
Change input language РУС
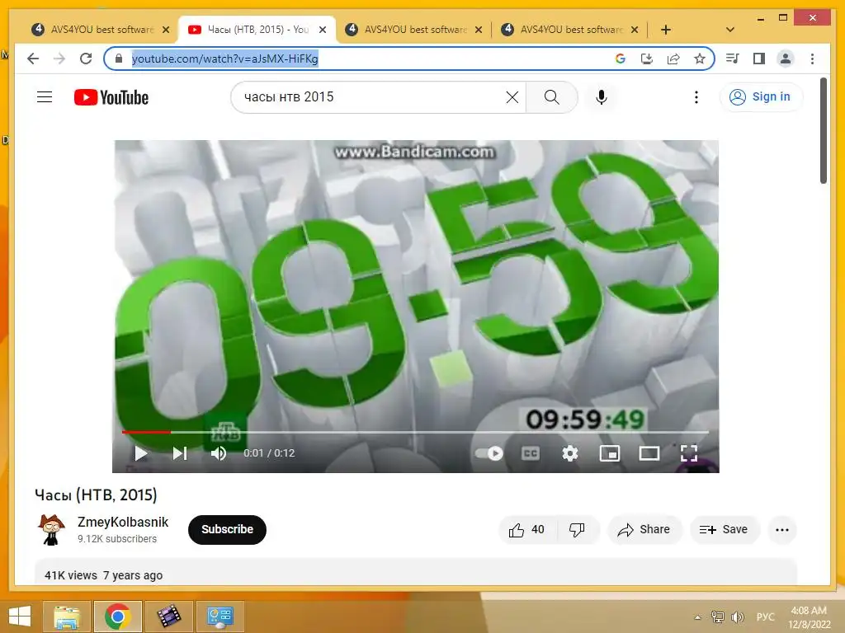tap(765, 617)
